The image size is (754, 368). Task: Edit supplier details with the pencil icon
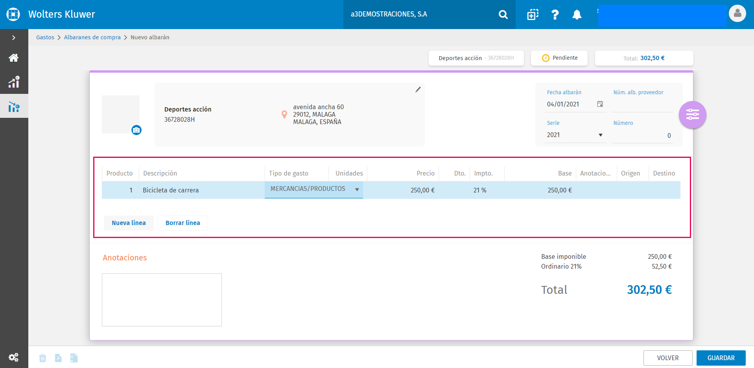tap(418, 90)
